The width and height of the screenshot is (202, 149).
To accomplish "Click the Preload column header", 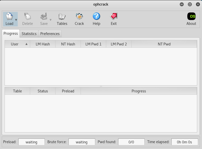I will [68, 91].
